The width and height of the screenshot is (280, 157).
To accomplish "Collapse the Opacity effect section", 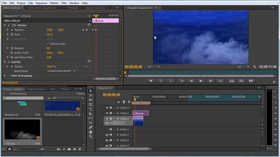I will [x=5, y=62].
